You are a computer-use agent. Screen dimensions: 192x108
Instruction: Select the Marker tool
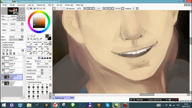coord(29,48)
